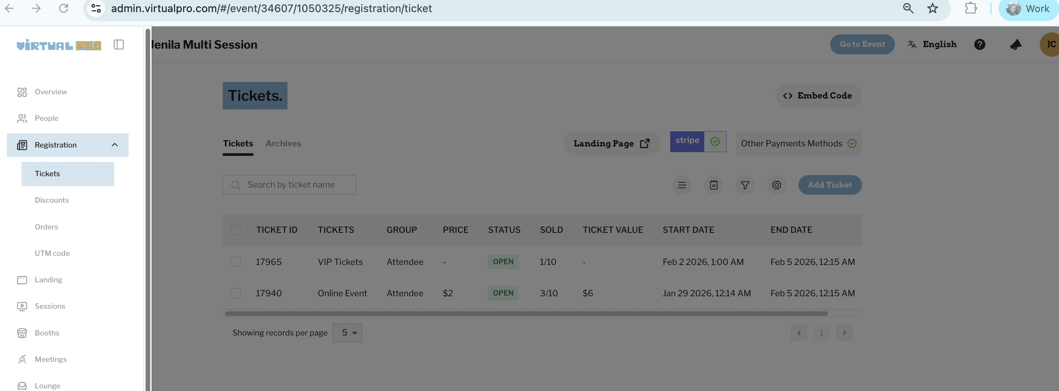Viewport: 1059px width, 391px height.
Task: Check the VIP Tickets row checkbox
Action: pyautogui.click(x=236, y=262)
